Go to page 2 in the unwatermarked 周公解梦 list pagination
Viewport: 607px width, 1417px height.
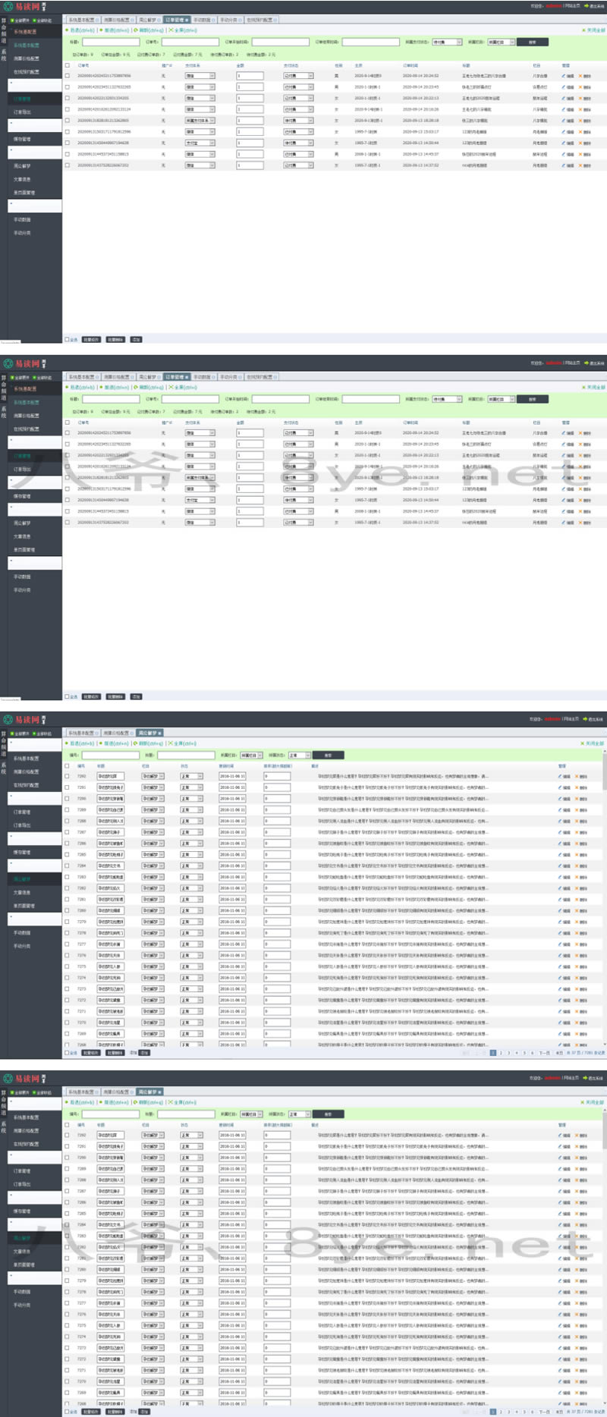(x=501, y=1053)
